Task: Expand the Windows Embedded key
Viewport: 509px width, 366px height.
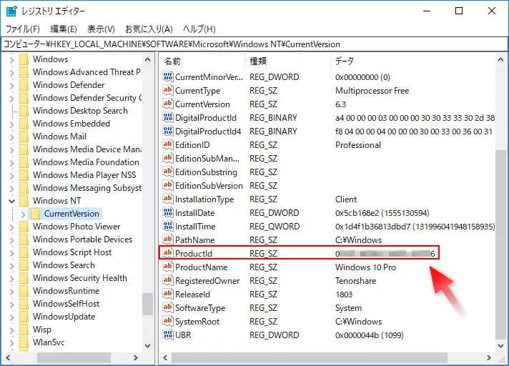Action: 11,124
